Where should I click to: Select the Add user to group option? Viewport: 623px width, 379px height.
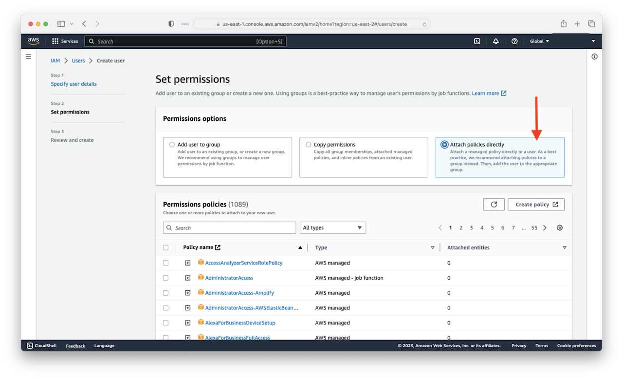click(x=172, y=145)
